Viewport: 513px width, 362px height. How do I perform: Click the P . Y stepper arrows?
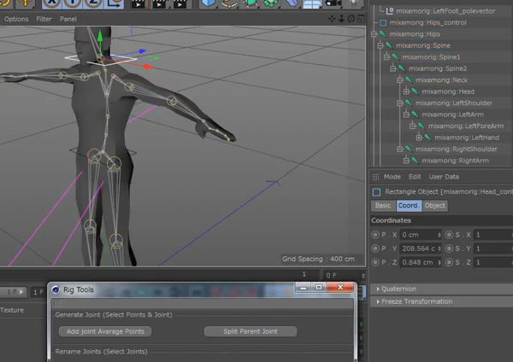[439, 248]
